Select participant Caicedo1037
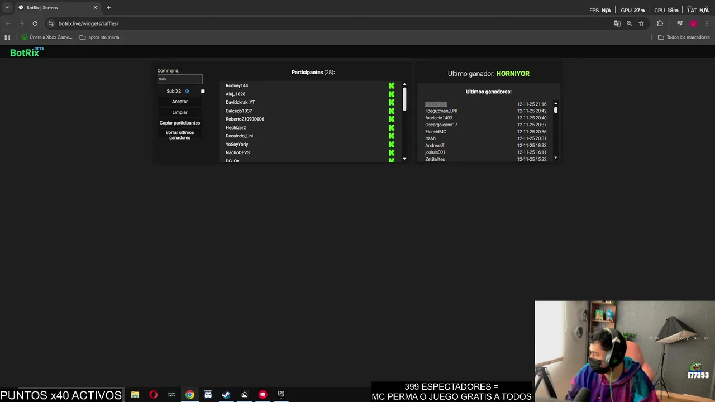 (x=239, y=111)
